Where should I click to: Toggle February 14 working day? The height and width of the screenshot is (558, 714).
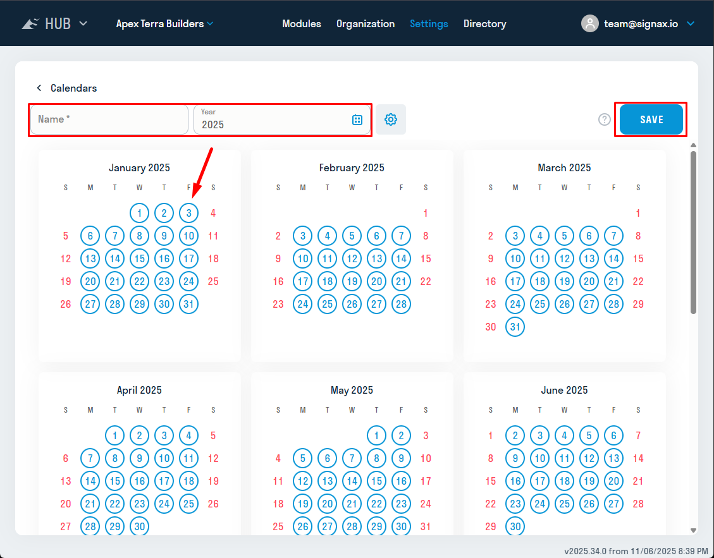click(x=401, y=258)
